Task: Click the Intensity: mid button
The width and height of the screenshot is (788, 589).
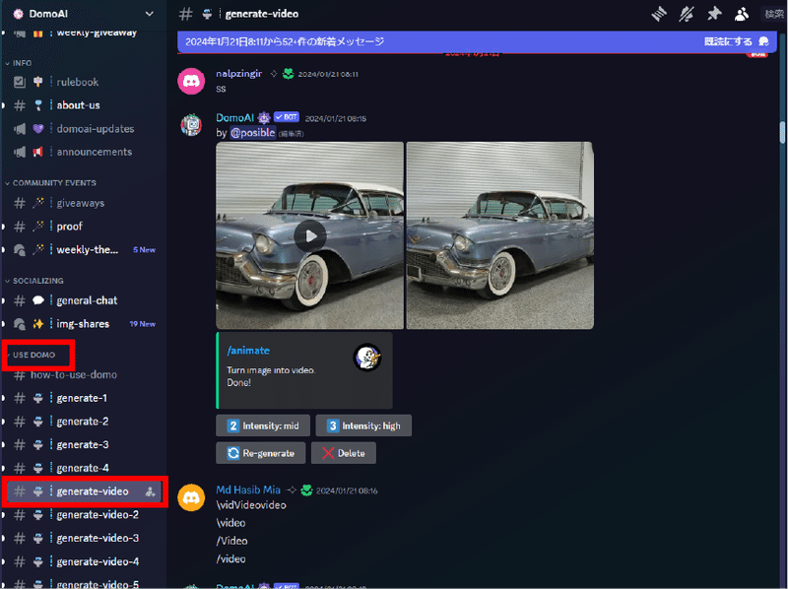Action: (263, 425)
